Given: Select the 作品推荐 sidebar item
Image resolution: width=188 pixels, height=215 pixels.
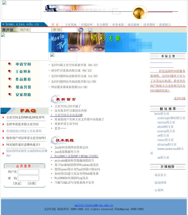Looking at the screenshot, I should [x=23, y=79].
